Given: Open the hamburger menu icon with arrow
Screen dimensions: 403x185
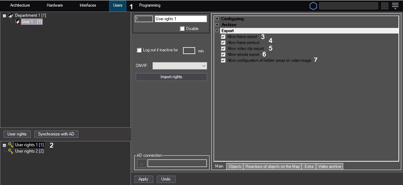Looking at the screenshot, I should (395, 6).
